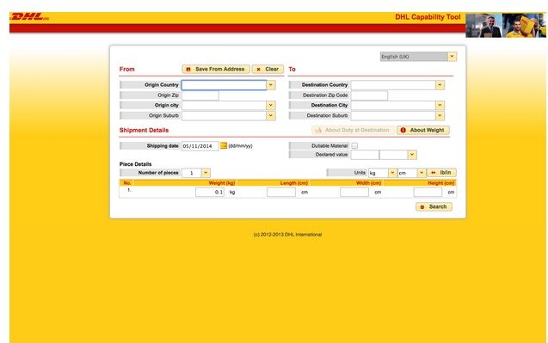
Task: Expand the Destination Country dropdown
Action: click(440, 85)
